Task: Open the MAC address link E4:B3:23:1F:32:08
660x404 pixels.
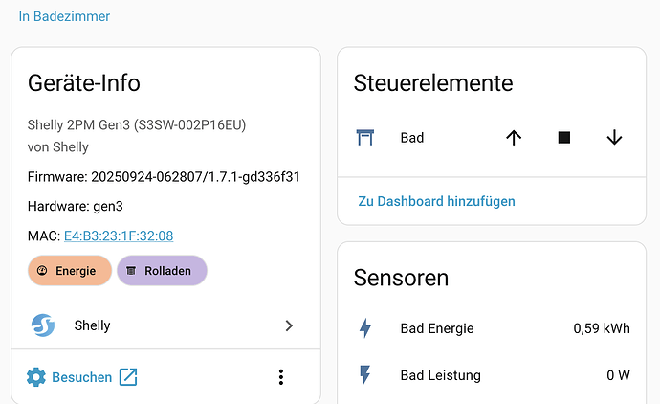Action: tap(119, 236)
